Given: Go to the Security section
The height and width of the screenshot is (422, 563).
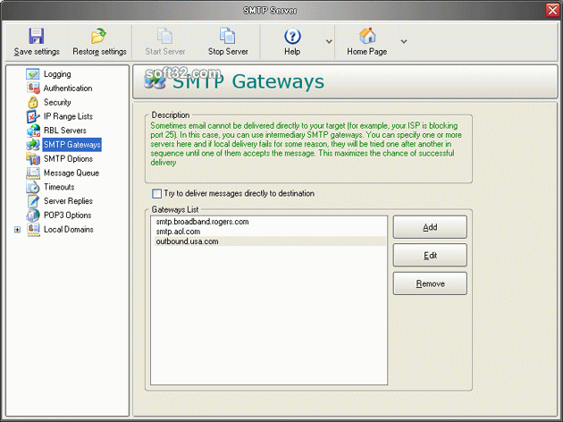Looking at the screenshot, I should point(57,102).
